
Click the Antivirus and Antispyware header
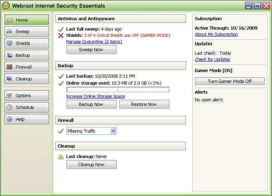point(121,18)
